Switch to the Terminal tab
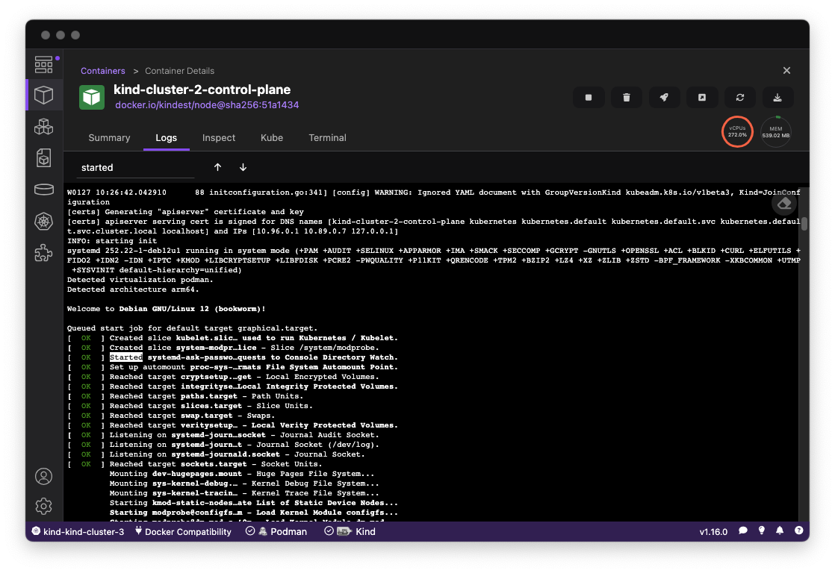 coord(327,138)
